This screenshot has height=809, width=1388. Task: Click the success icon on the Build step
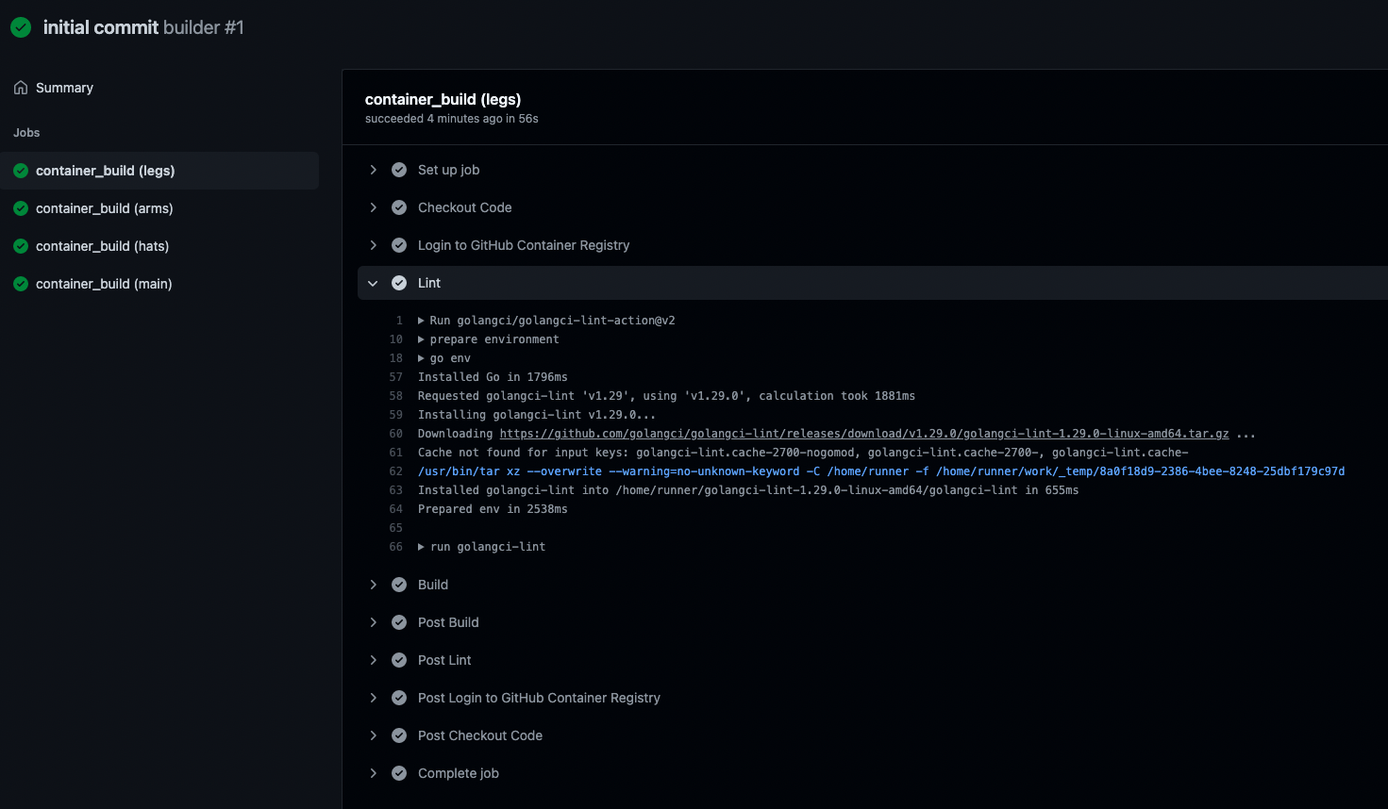[399, 585]
